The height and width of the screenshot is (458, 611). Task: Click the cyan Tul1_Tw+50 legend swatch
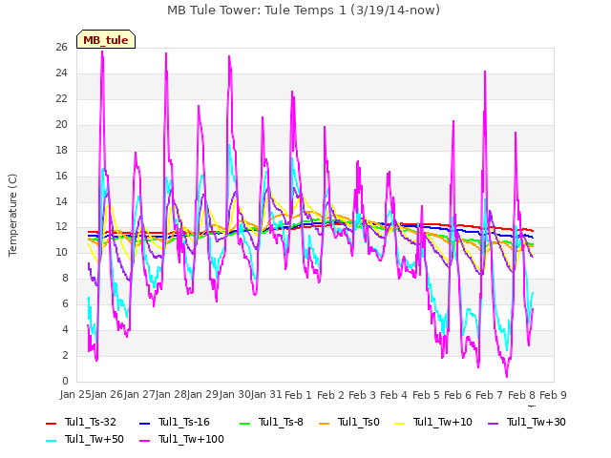tap(51, 440)
